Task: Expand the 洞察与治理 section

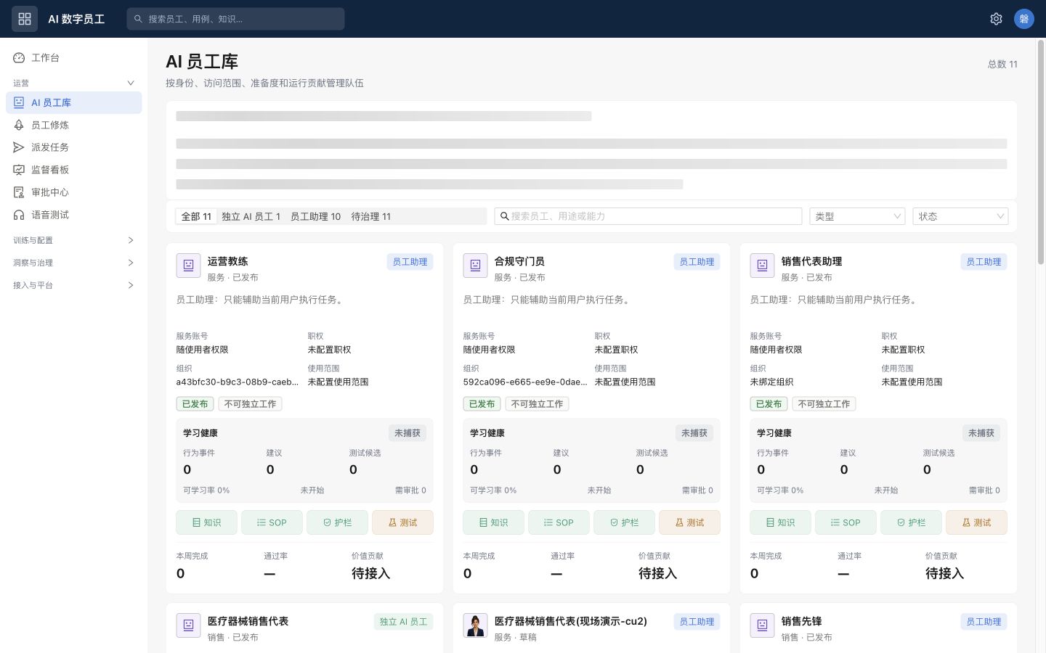Action: pyautogui.click(x=74, y=263)
